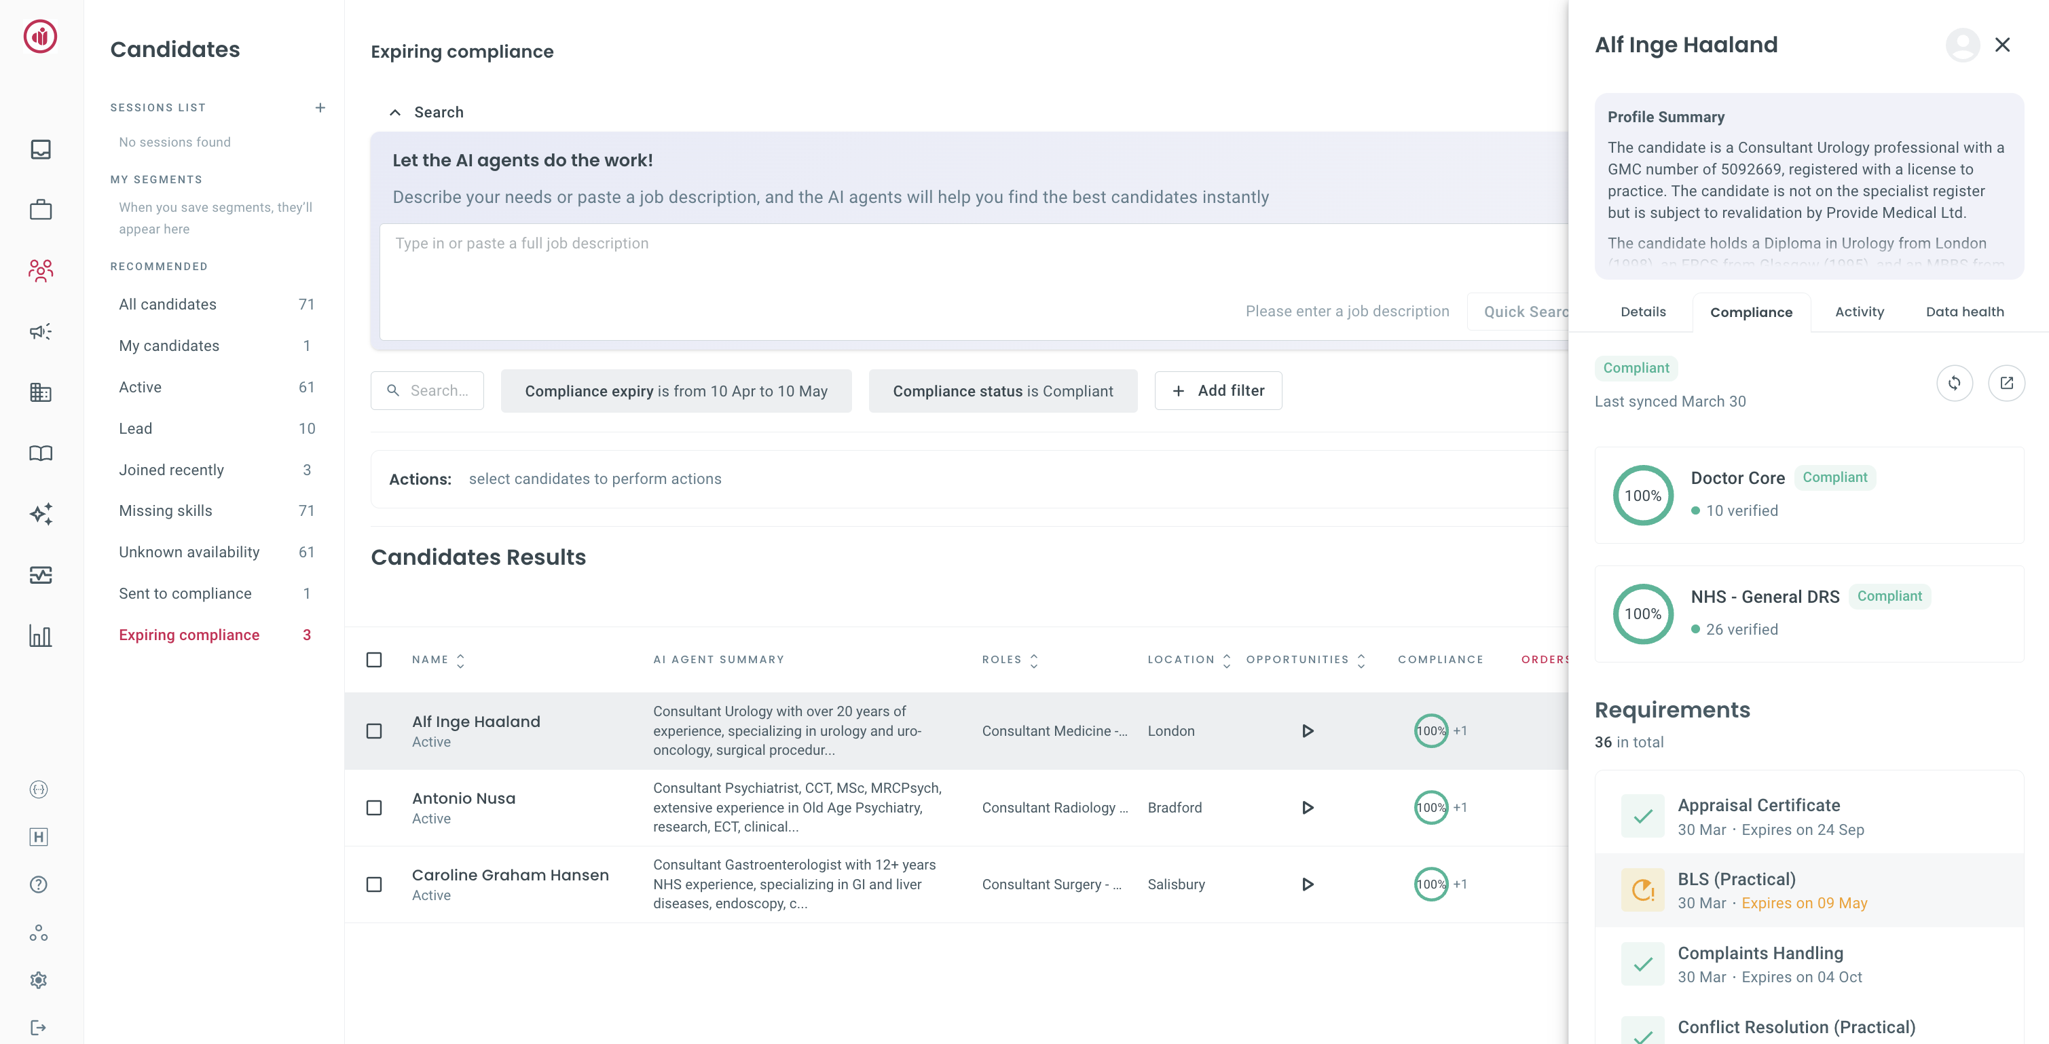Click the H square sidebar icon
The image size is (2049, 1044).
(x=38, y=837)
